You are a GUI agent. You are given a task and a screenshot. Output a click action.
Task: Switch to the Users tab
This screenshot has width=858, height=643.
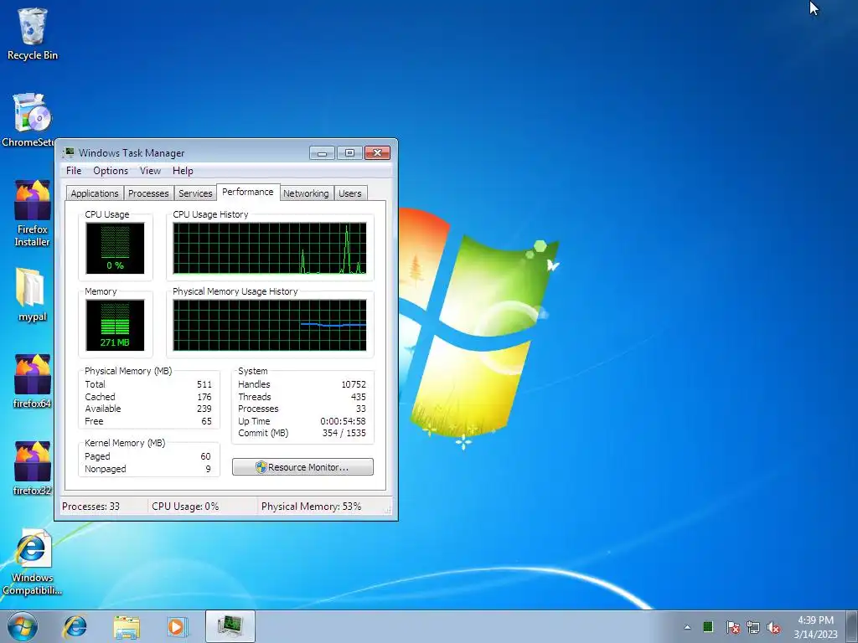(x=349, y=193)
